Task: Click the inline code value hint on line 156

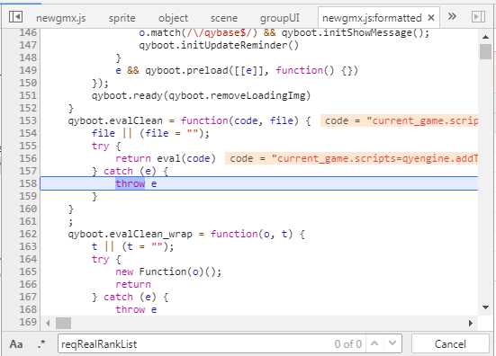Action: 352,158
